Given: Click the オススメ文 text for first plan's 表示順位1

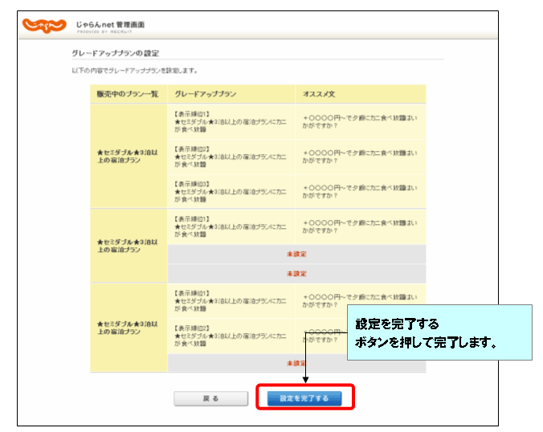Looking at the screenshot, I should 359,120.
